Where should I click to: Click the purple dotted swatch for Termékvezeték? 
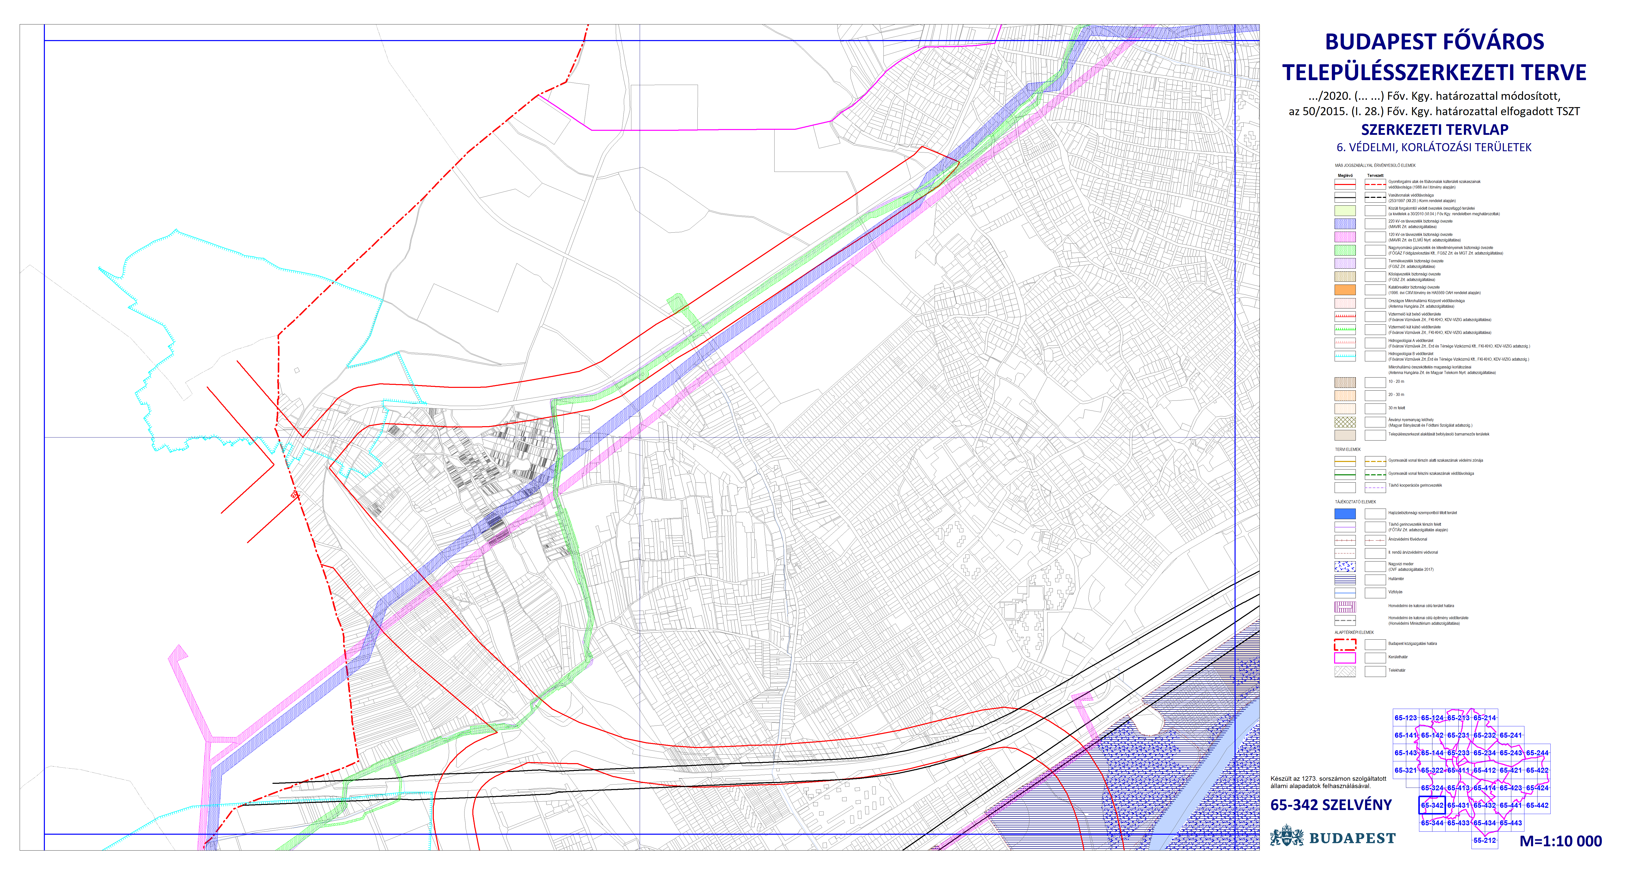click(x=1345, y=263)
